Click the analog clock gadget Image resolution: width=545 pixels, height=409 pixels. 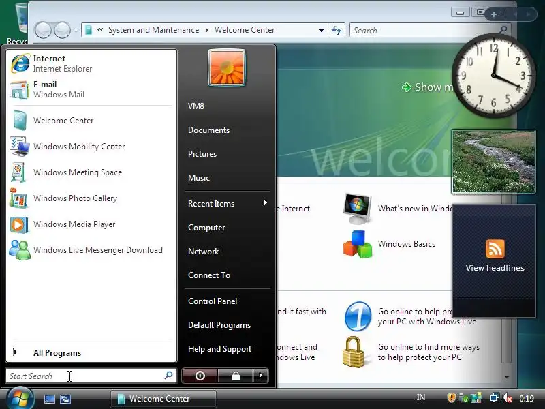pos(493,76)
